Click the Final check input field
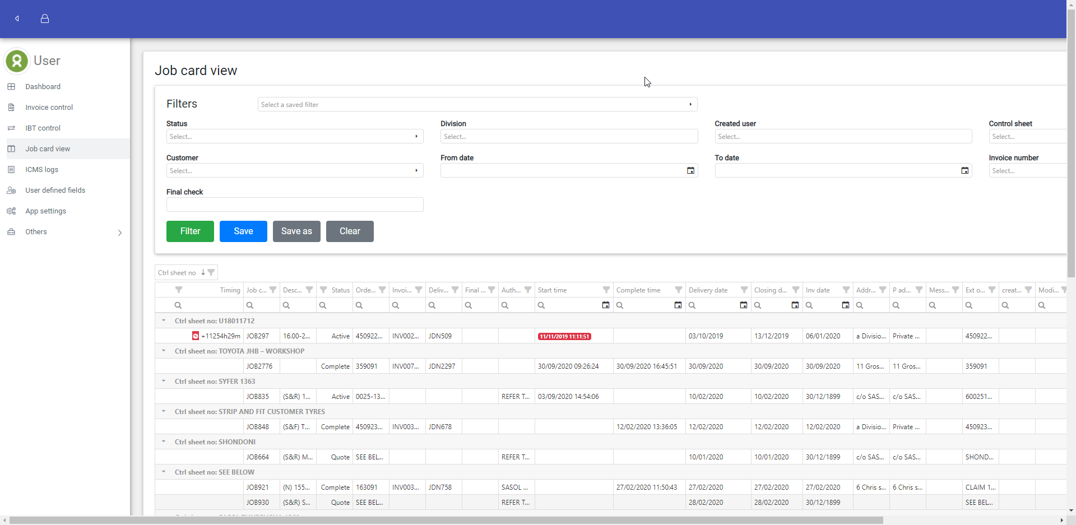Screen dimensions: 1076x525 [294, 205]
